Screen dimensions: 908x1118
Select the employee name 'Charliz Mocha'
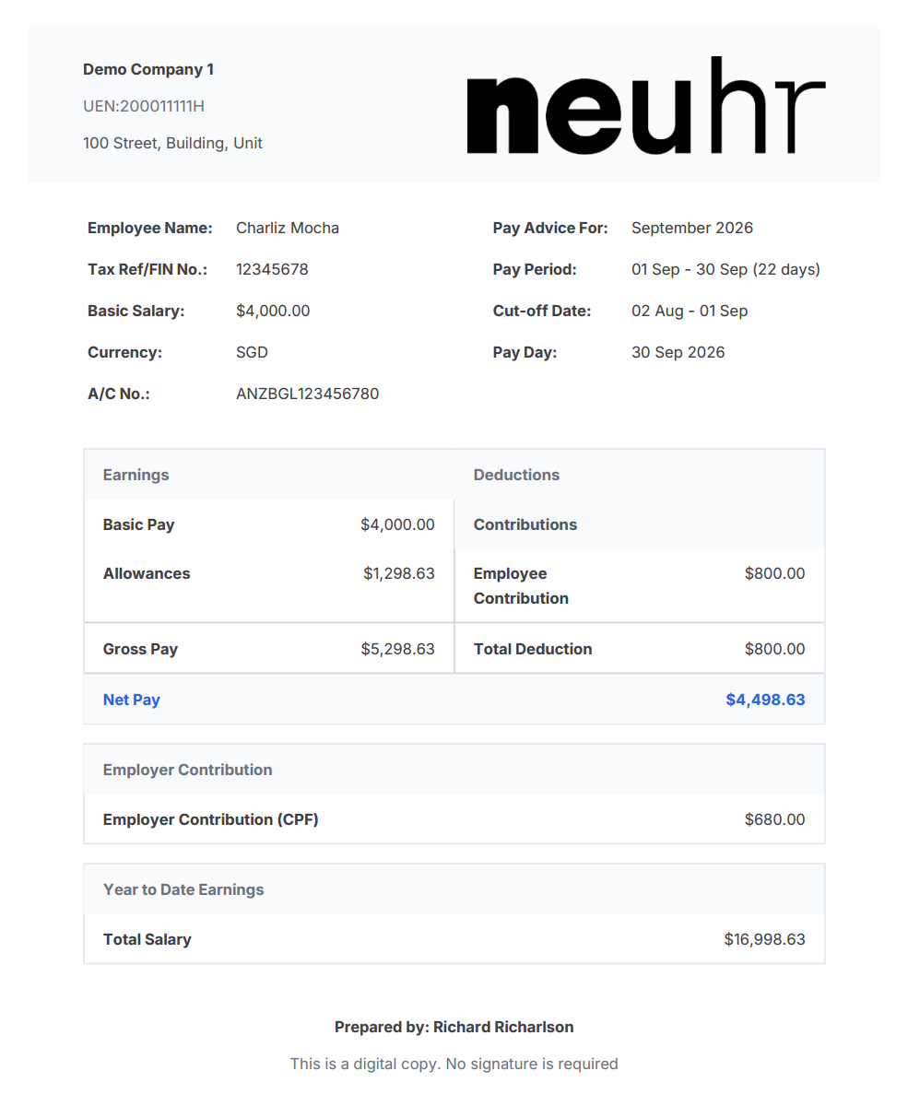[288, 228]
